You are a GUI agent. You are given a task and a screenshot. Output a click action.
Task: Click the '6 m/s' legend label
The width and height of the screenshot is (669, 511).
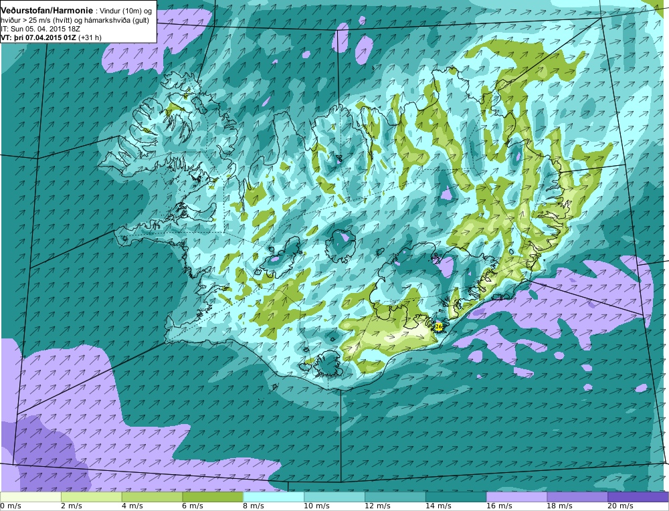pos(193,506)
